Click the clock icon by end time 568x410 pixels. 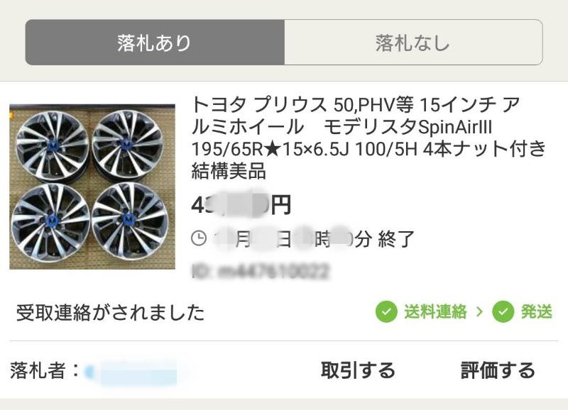point(199,238)
